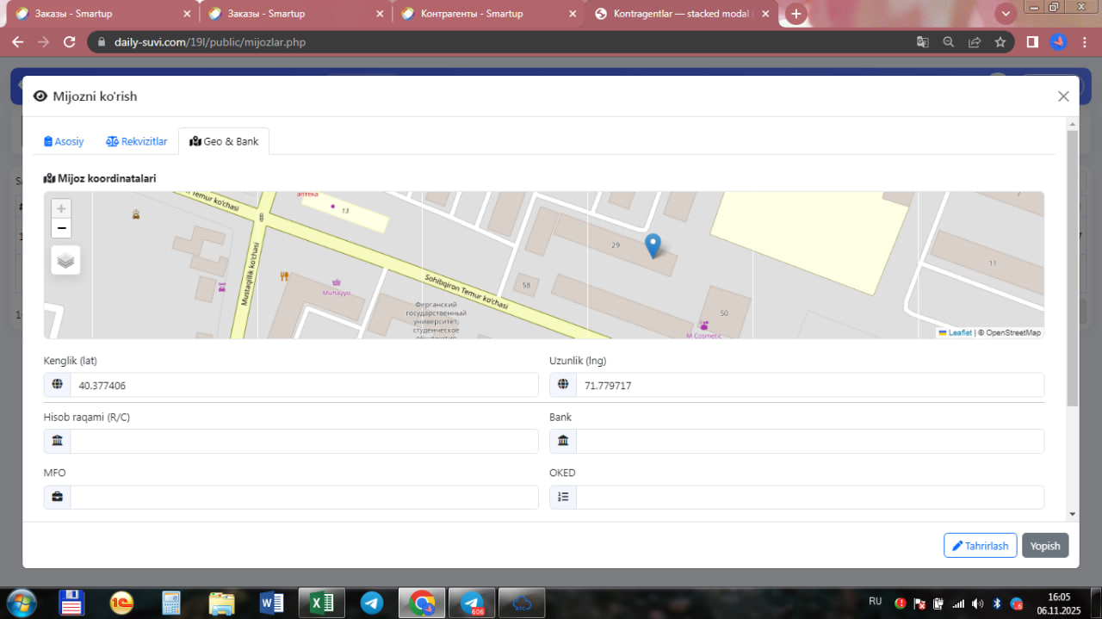
Task: Open the Leaflet attribution link
Action: pyautogui.click(x=959, y=333)
